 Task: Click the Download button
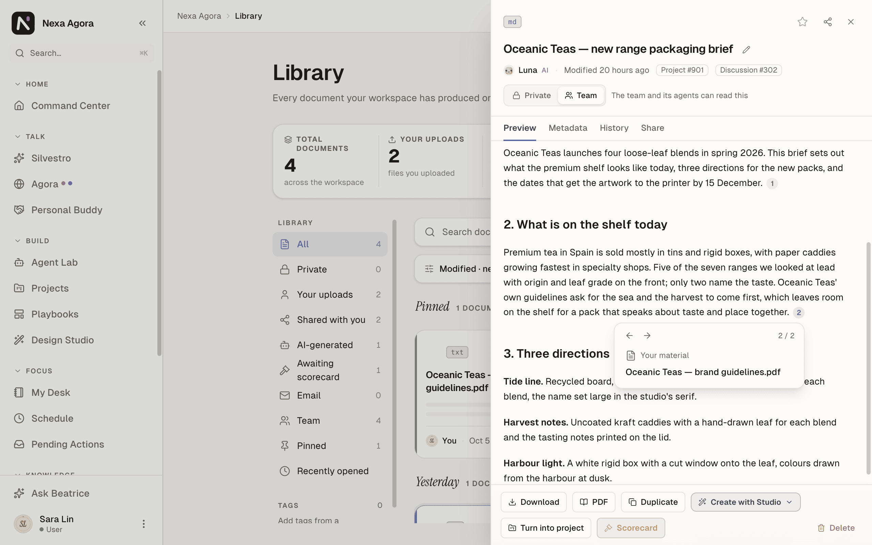(x=534, y=502)
